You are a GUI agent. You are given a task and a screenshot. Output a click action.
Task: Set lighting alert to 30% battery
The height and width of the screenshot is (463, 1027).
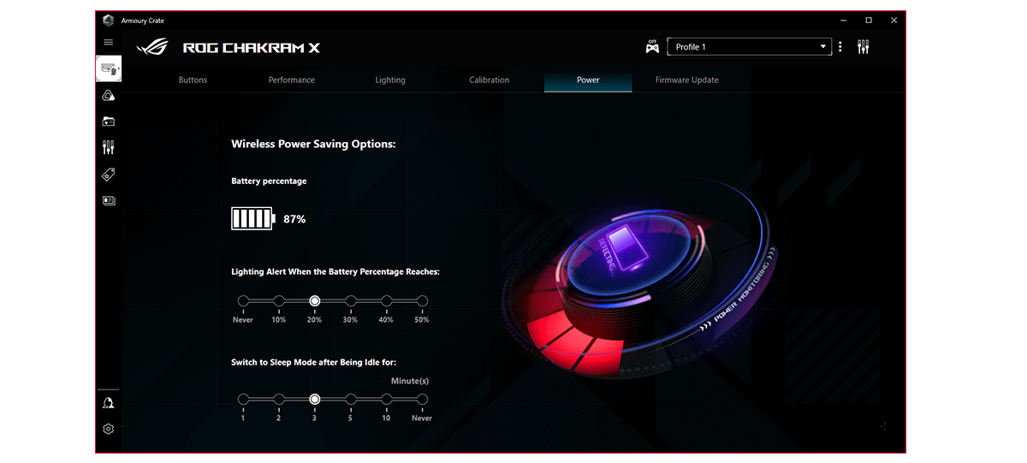pyautogui.click(x=350, y=301)
